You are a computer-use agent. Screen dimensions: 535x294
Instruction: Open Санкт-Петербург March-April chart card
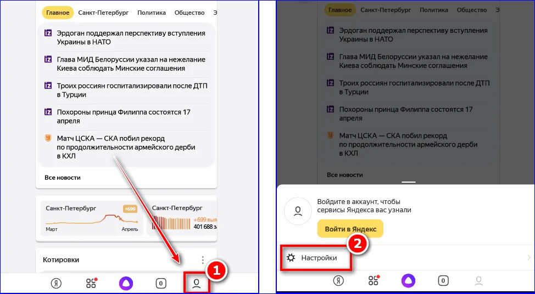tap(91, 218)
